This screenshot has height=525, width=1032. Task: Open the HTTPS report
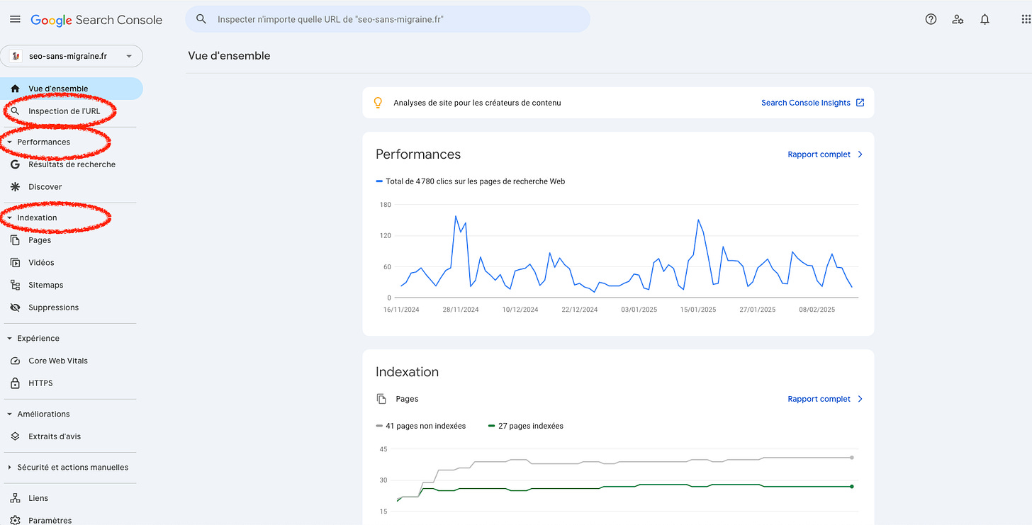(40, 383)
